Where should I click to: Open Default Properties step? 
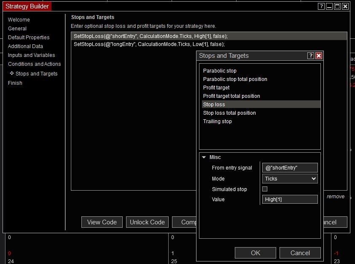coord(29,38)
